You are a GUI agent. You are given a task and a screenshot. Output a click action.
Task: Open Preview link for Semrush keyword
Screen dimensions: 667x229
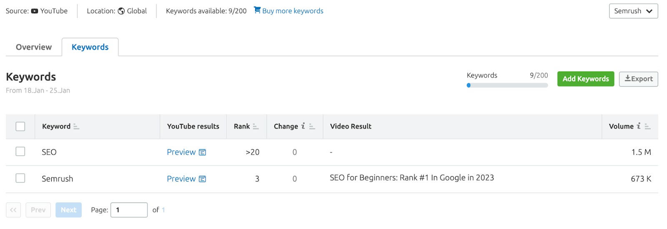pyautogui.click(x=181, y=179)
